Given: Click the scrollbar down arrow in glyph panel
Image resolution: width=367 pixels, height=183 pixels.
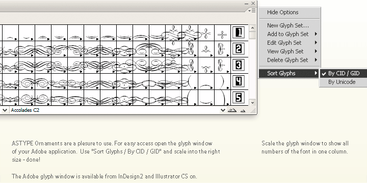Looking at the screenshot, I should point(252,103).
